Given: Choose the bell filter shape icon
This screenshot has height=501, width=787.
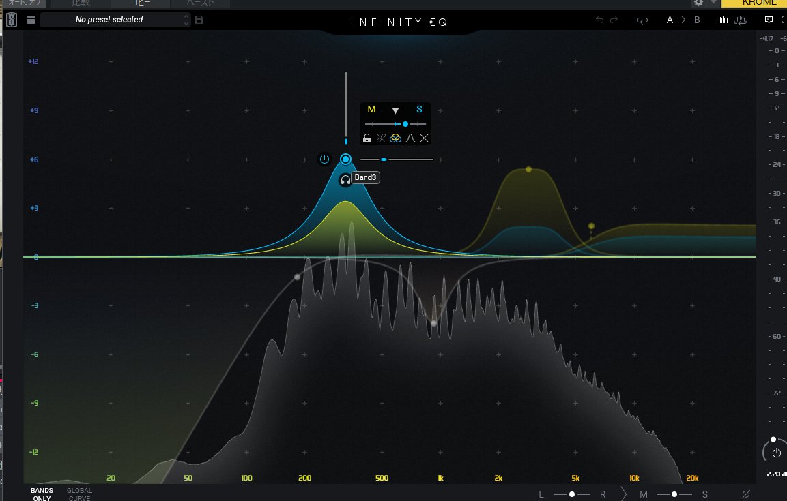Looking at the screenshot, I should point(411,138).
